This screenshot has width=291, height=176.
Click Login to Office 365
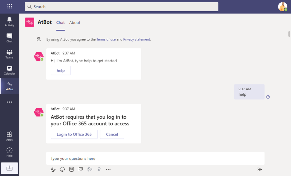point(74,134)
